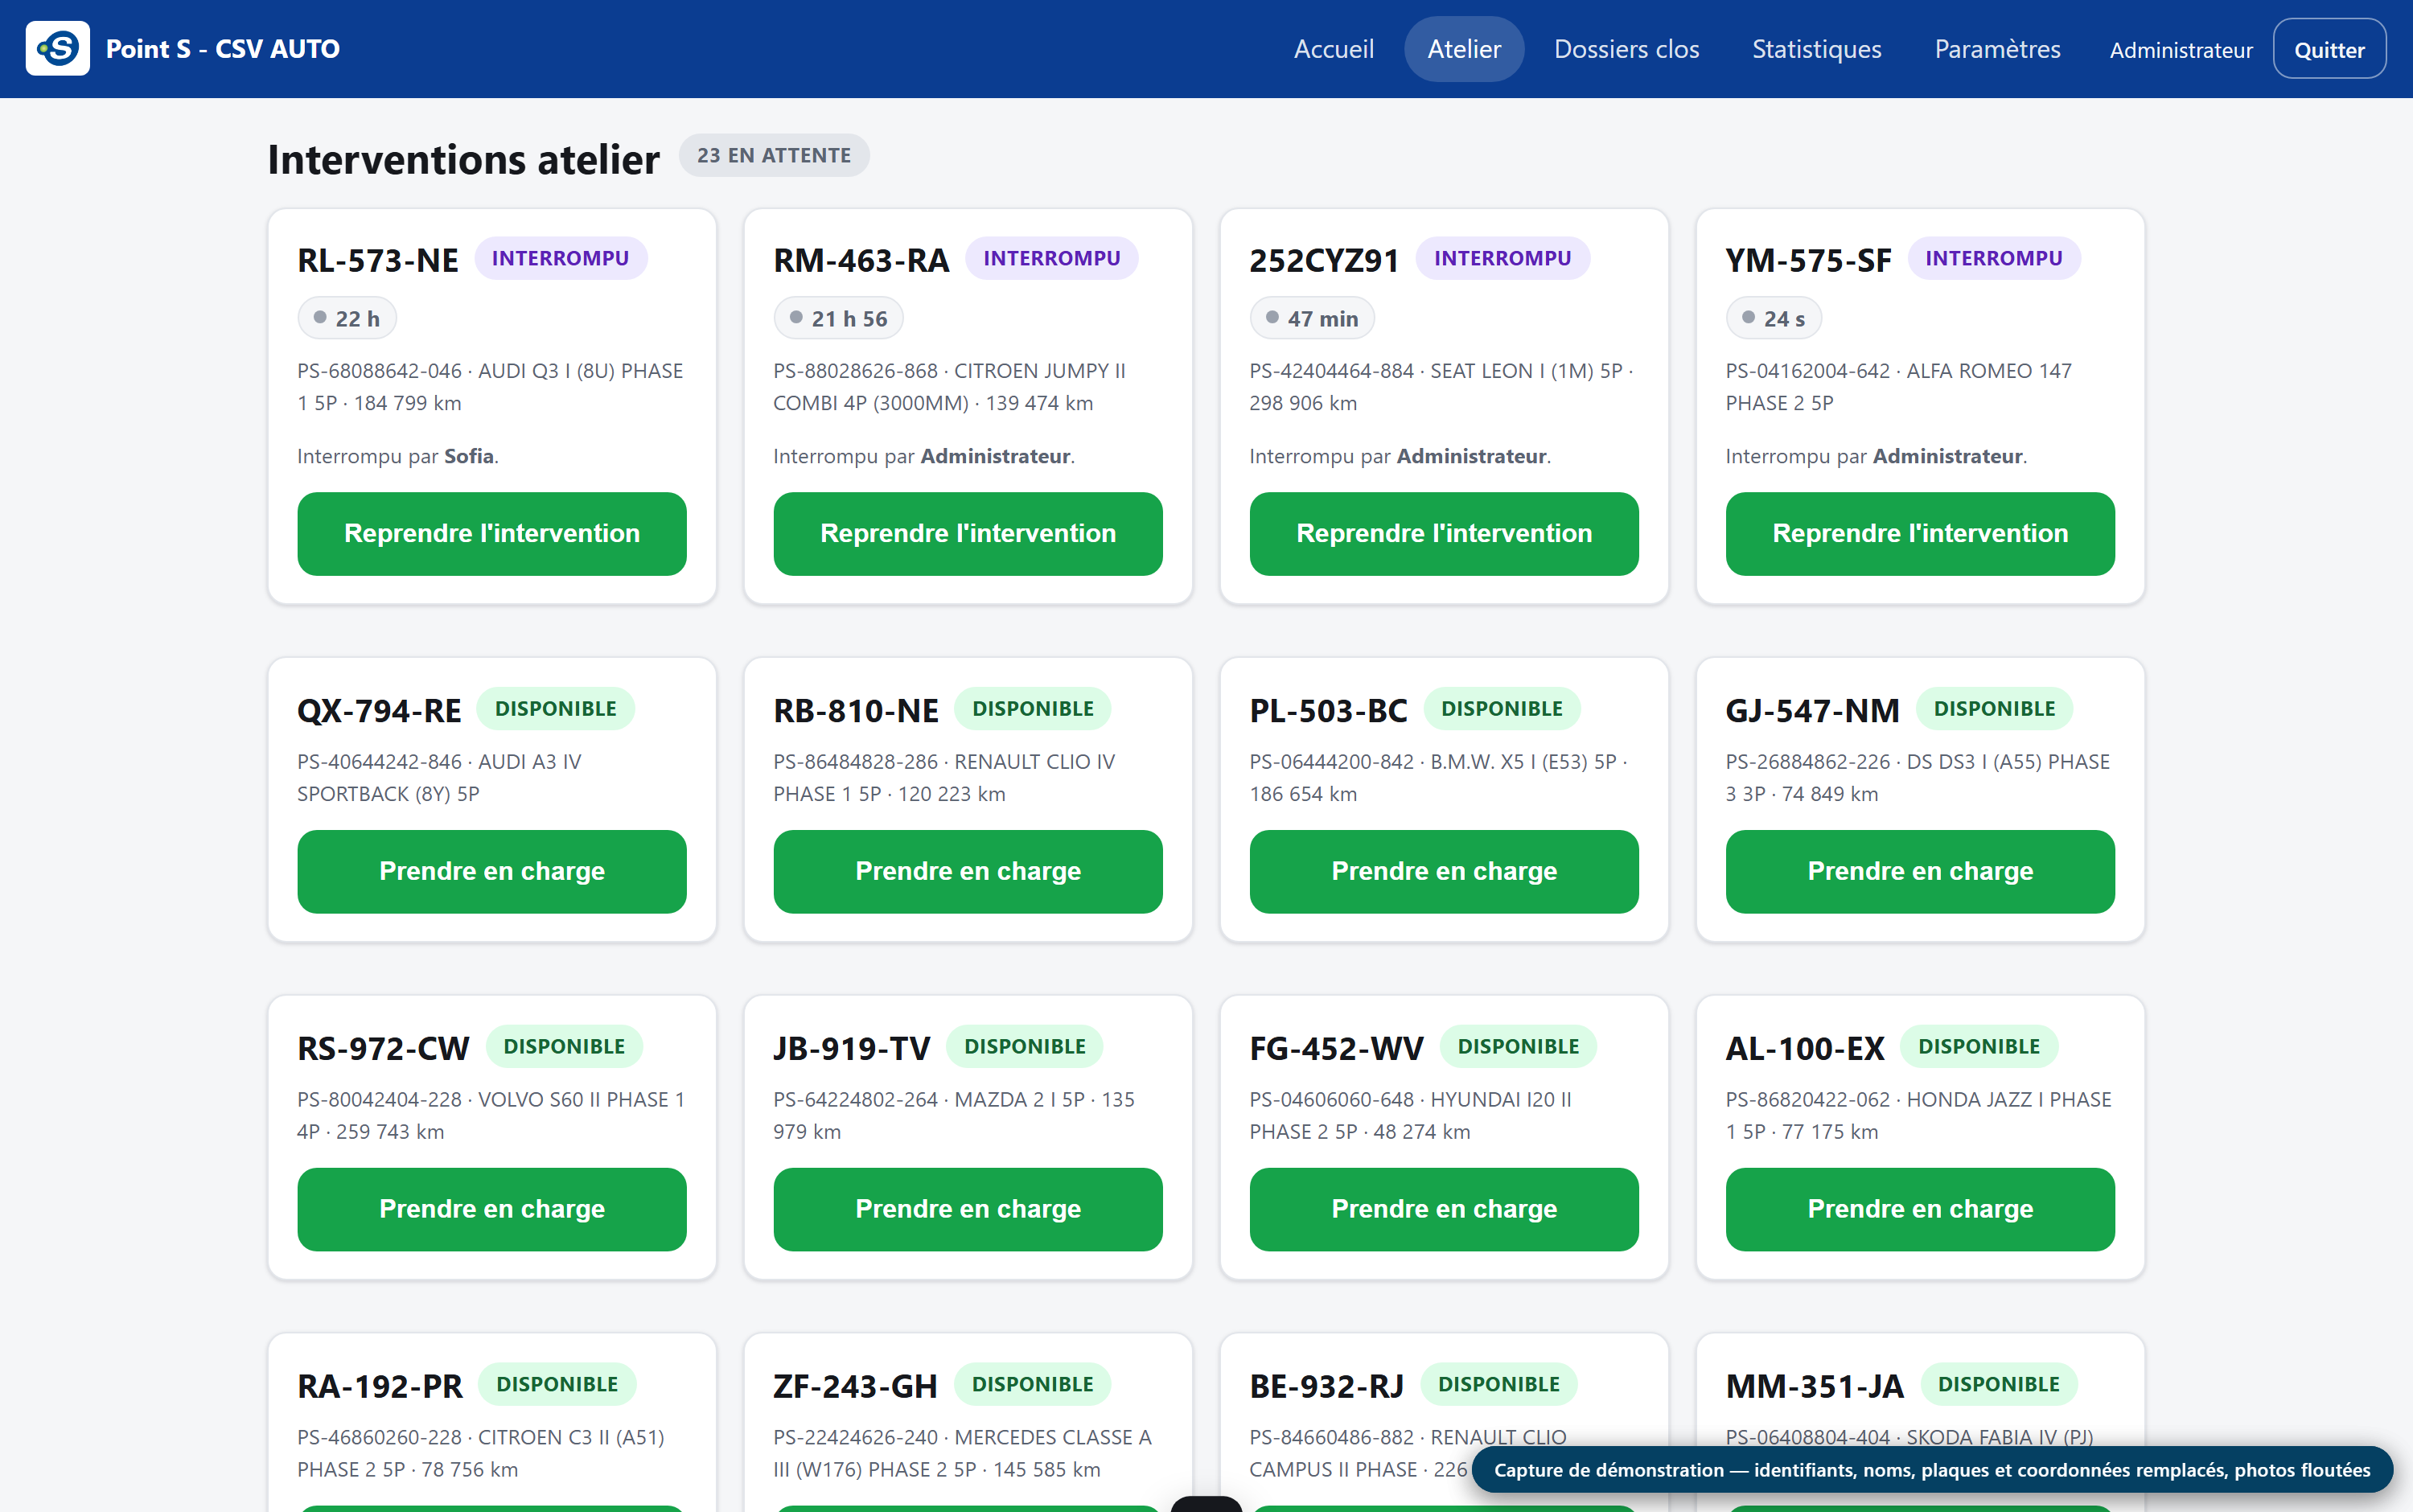The width and height of the screenshot is (2413, 1512).
Task: Click the Point S logo icon
Action: pyautogui.click(x=57, y=48)
